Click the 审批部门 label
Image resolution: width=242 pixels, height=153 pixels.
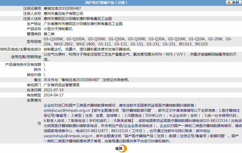pyautogui.click(x=34, y=85)
